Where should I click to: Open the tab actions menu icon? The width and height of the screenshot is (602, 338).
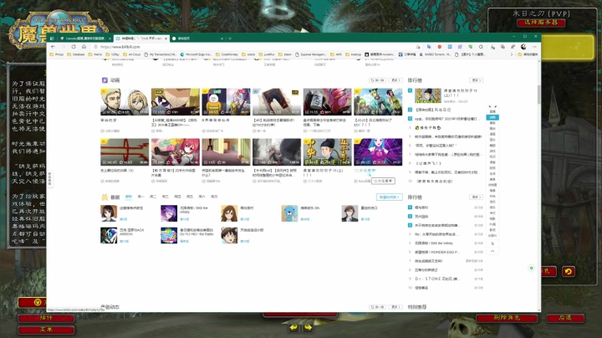52,38
